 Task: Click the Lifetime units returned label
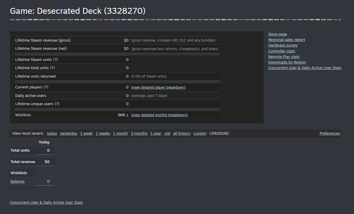click(35, 76)
